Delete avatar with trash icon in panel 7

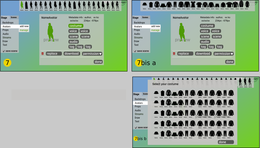tap(42, 54)
